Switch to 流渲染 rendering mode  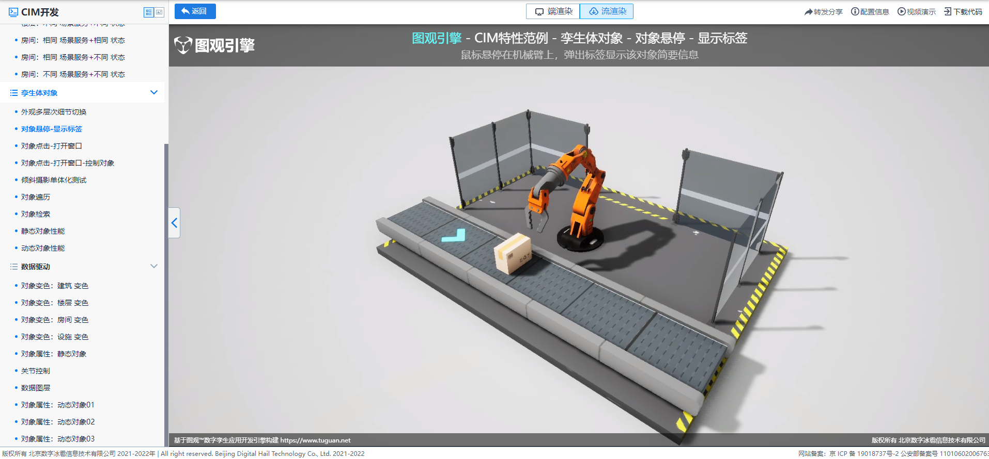click(x=607, y=11)
